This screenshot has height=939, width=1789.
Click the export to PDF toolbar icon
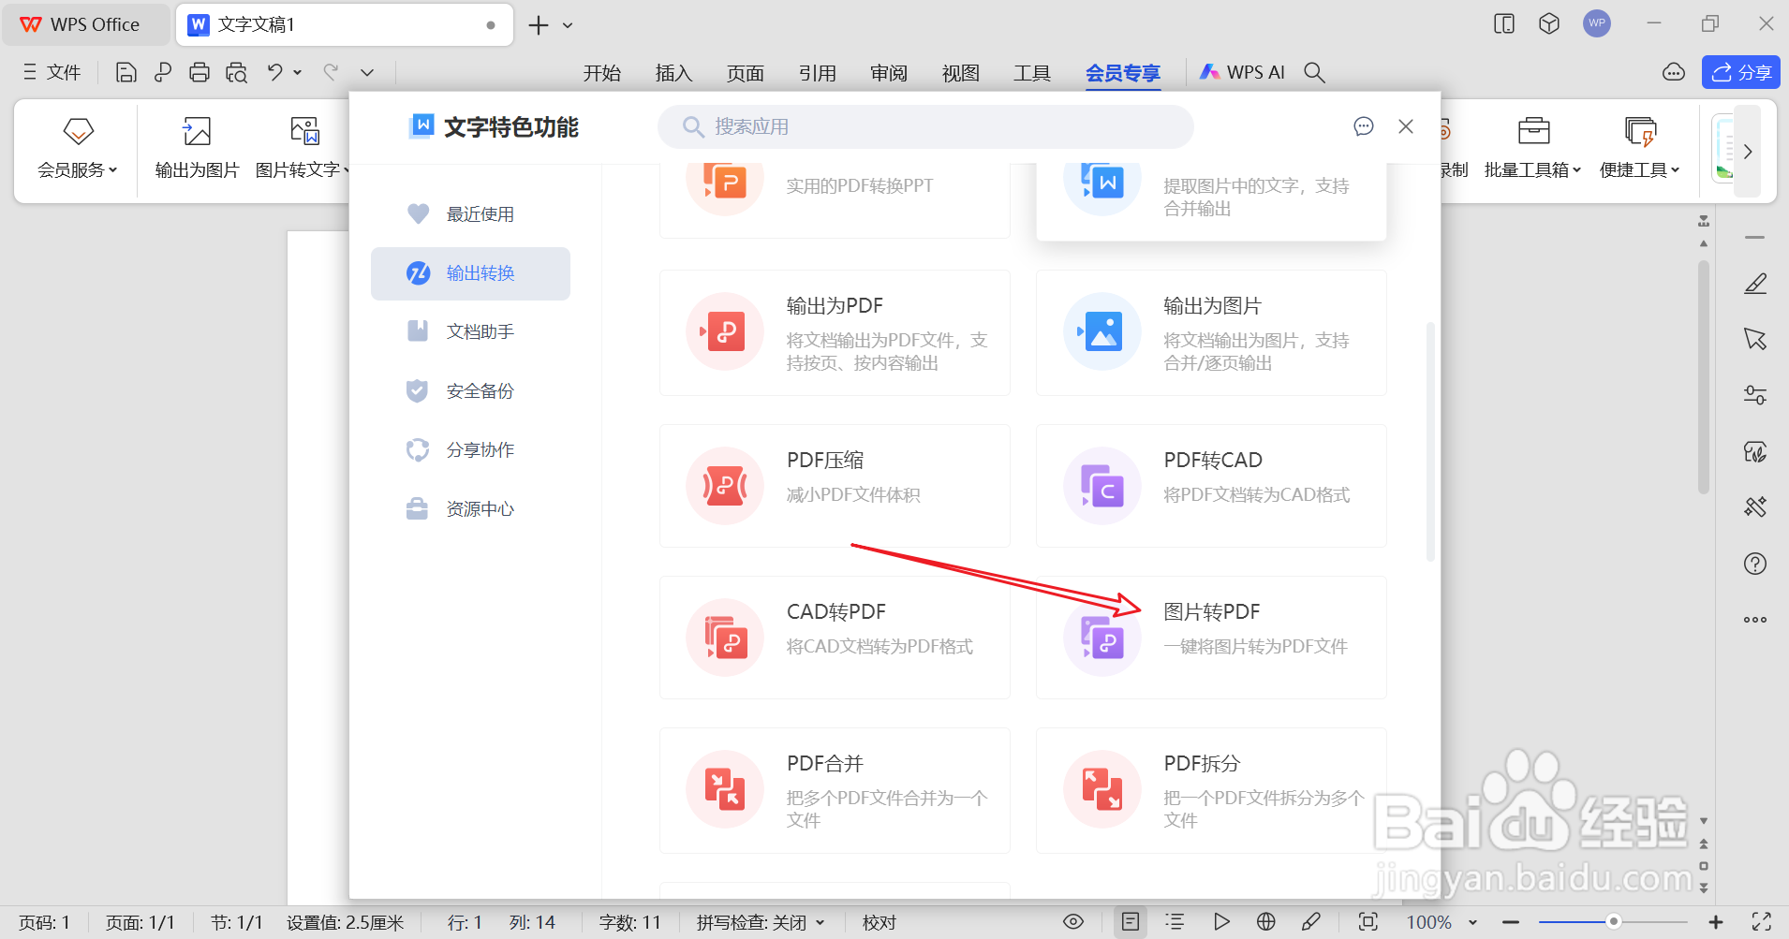163,72
